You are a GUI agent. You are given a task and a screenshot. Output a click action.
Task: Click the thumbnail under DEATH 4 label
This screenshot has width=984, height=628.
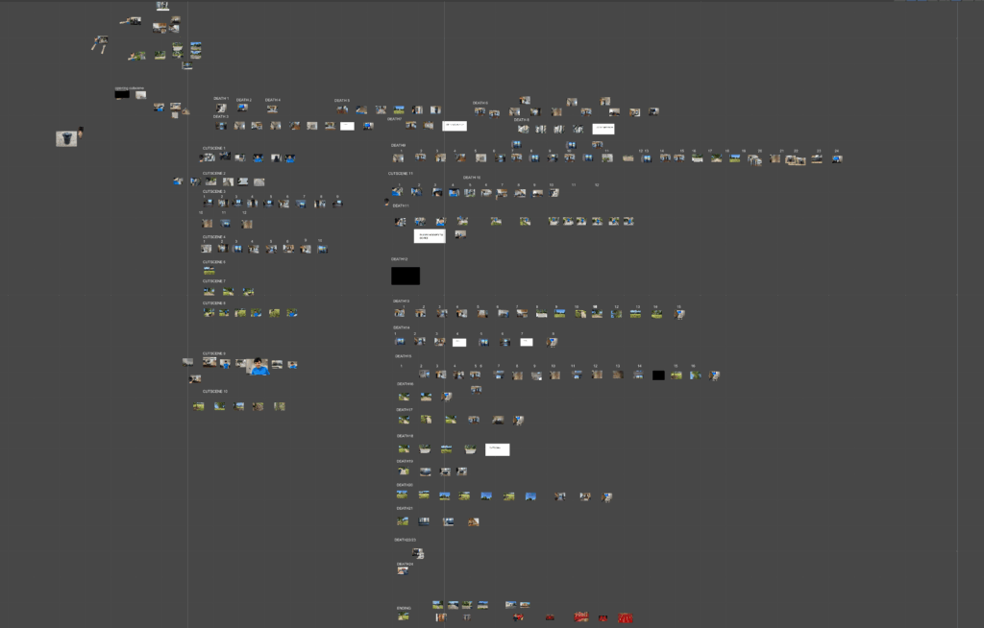(273, 109)
